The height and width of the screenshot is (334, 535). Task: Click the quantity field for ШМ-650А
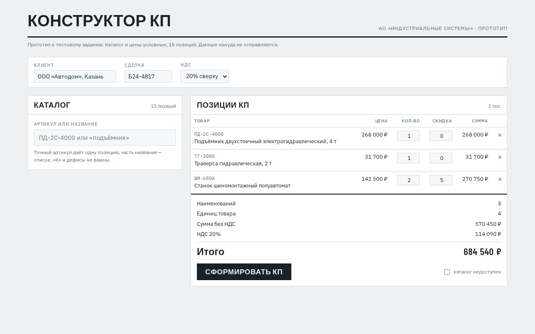(x=408, y=180)
